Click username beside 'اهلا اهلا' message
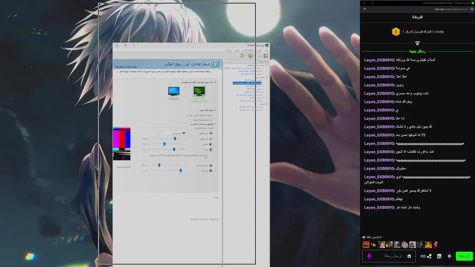This screenshot has width=475, height=267. pos(379,77)
